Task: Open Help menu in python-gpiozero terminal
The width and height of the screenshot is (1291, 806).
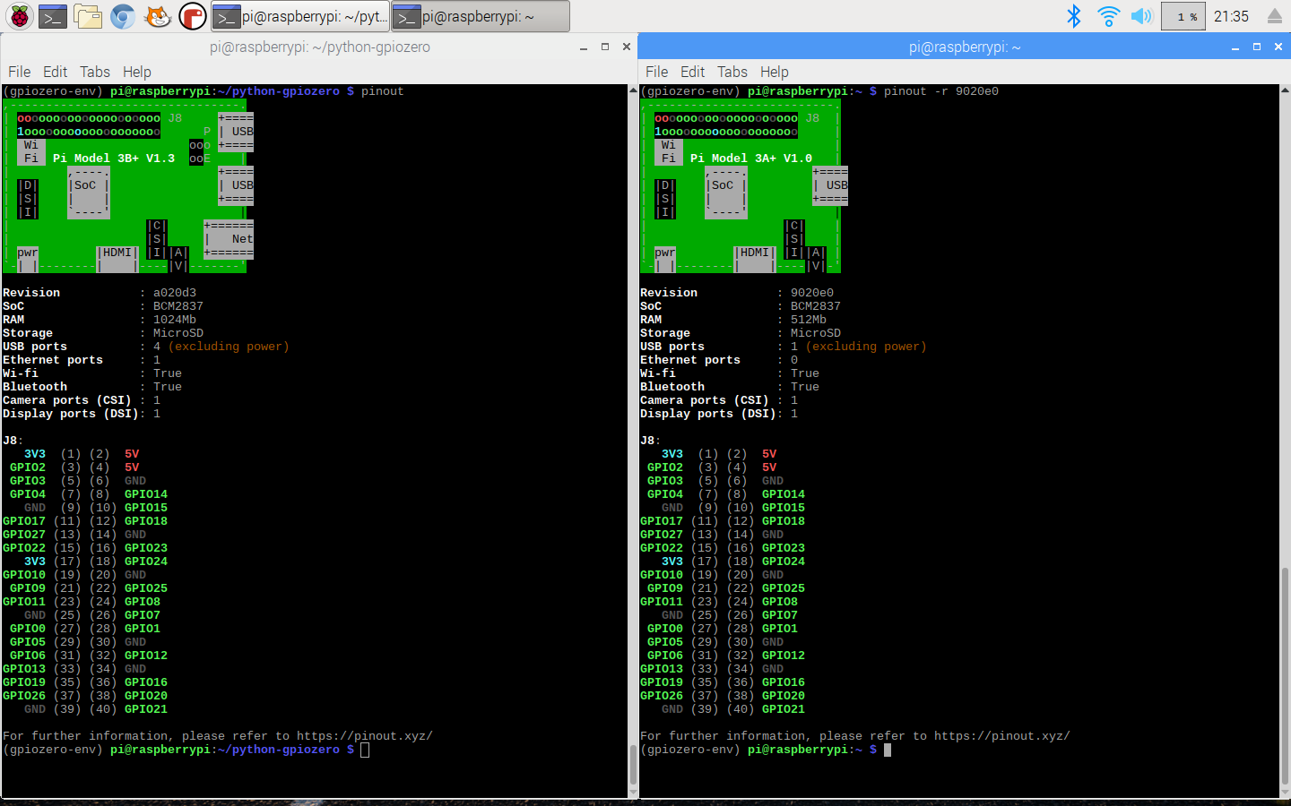Action: [x=136, y=72]
